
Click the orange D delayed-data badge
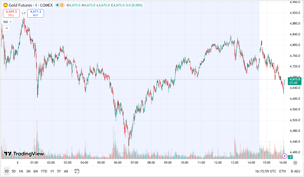click(62, 5)
